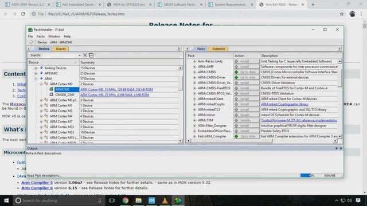Click the refresh icon beside Device label

pyautogui.click(x=32, y=42)
